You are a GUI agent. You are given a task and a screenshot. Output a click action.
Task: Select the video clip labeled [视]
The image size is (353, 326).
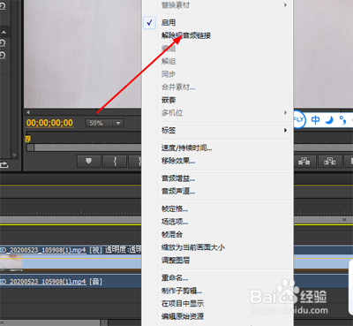click(x=71, y=258)
